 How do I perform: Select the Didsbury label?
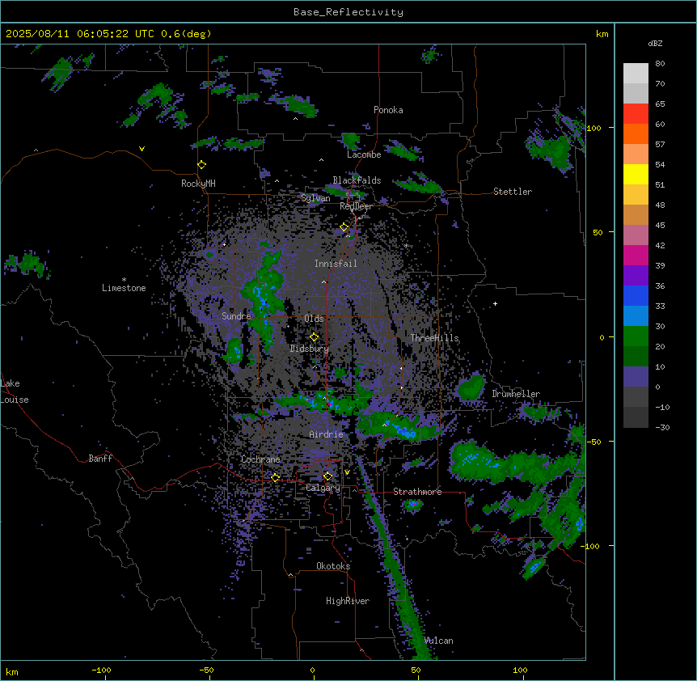point(310,349)
